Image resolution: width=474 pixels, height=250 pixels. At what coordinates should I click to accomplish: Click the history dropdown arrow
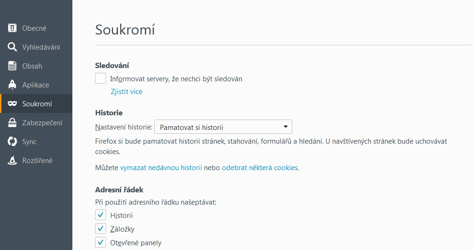click(x=285, y=127)
